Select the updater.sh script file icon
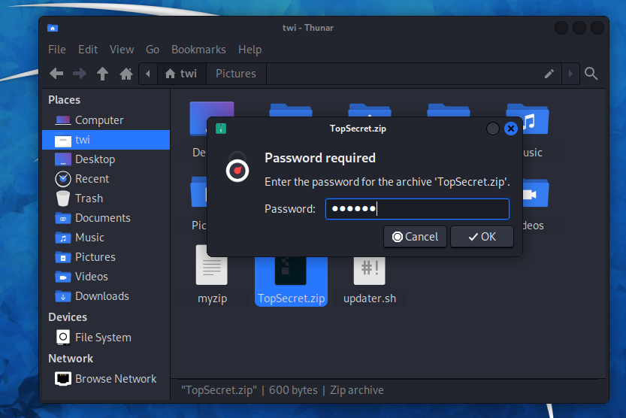 pos(369,267)
